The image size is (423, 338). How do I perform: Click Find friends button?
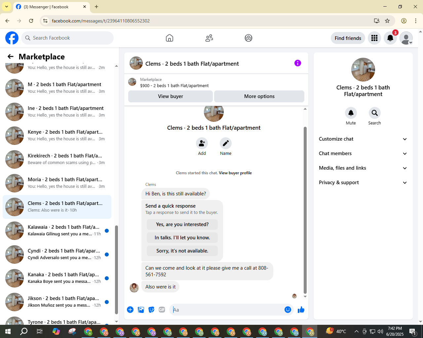click(x=348, y=38)
